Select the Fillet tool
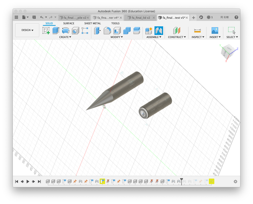 tap(107, 31)
